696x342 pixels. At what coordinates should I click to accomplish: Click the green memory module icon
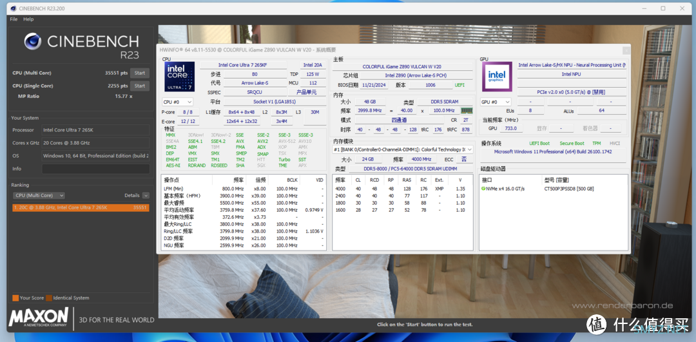pos(467,110)
